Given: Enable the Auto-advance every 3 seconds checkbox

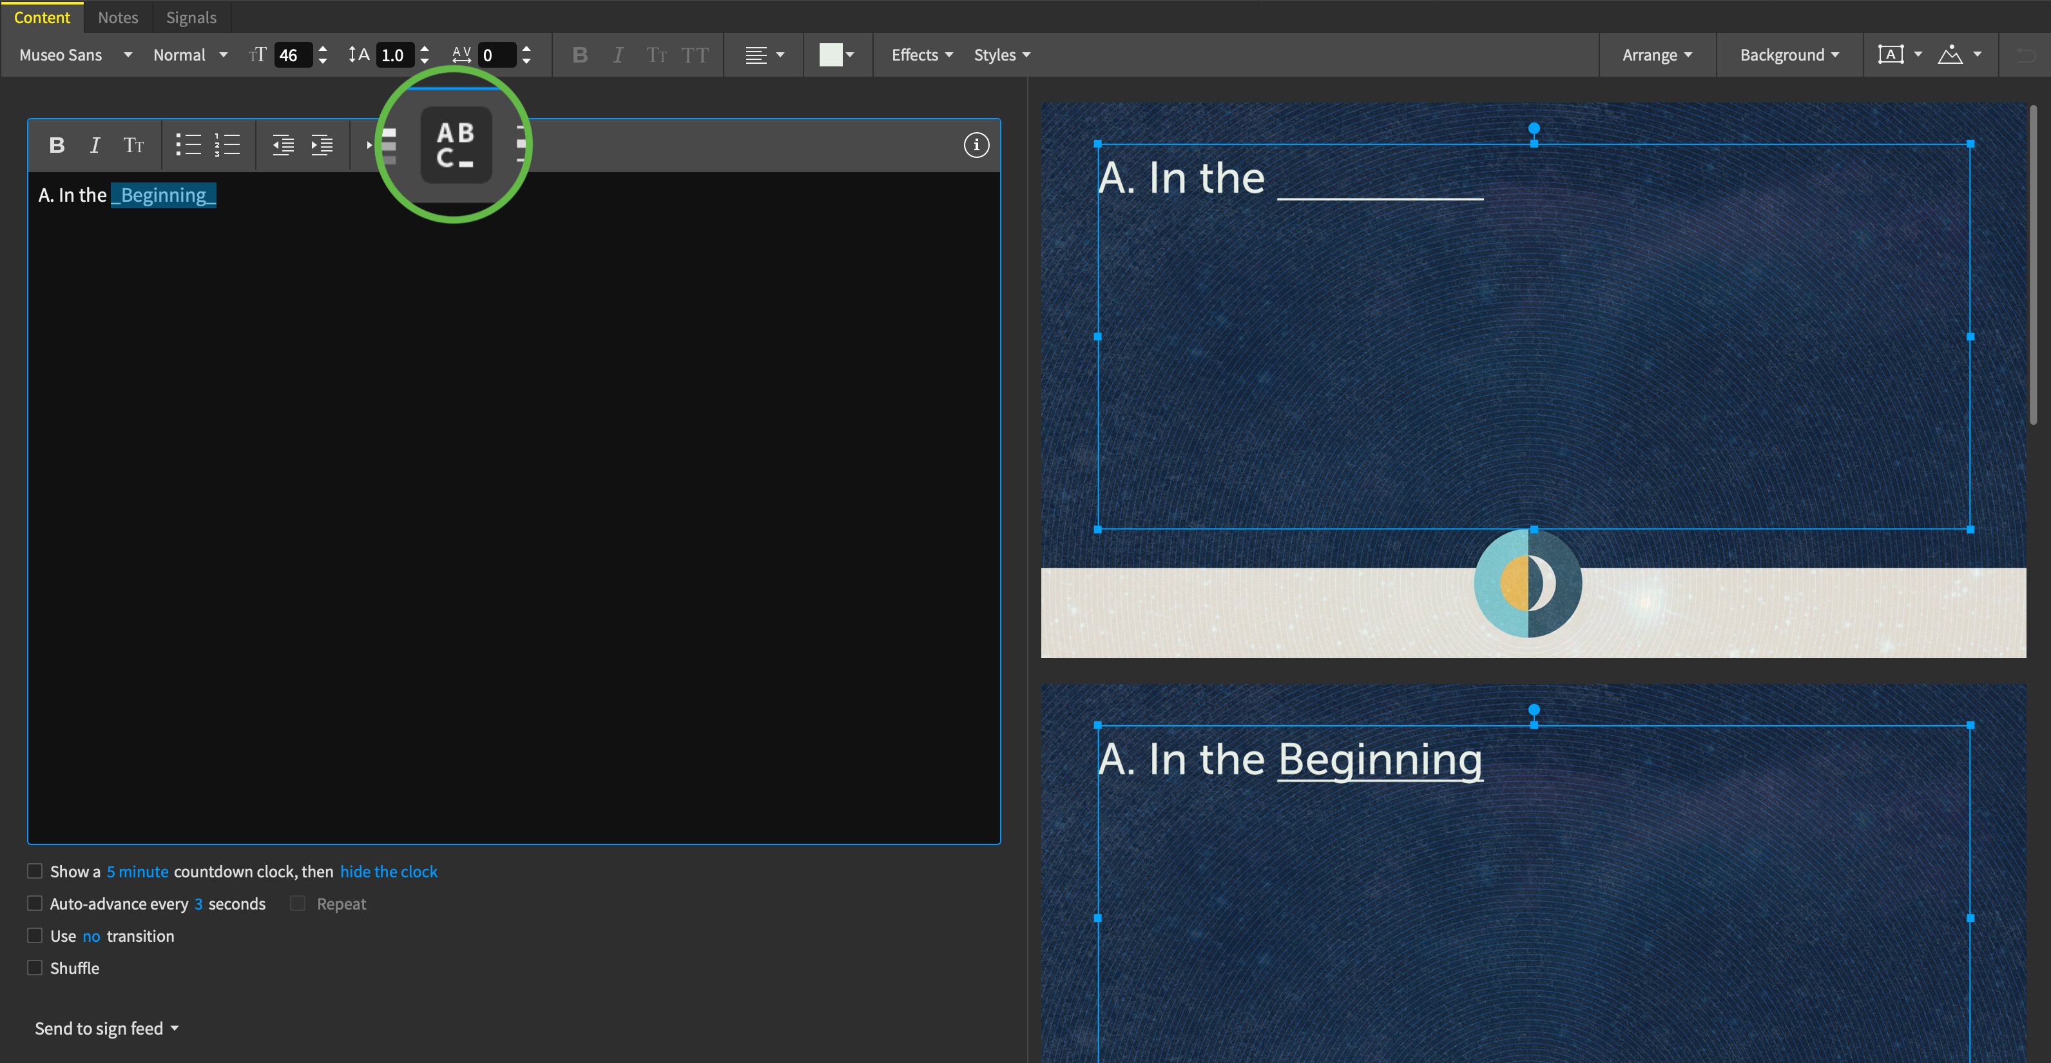Looking at the screenshot, I should (34, 903).
